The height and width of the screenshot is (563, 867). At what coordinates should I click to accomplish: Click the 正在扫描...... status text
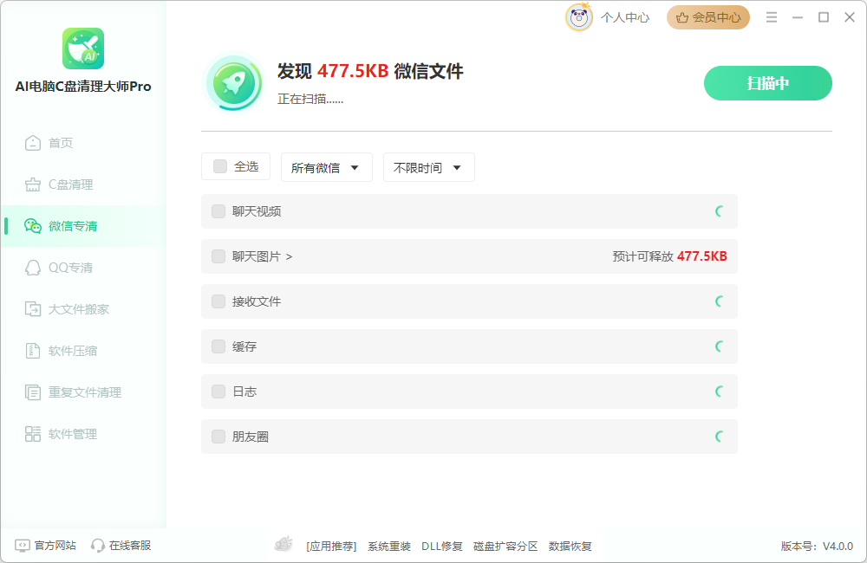pos(310,99)
